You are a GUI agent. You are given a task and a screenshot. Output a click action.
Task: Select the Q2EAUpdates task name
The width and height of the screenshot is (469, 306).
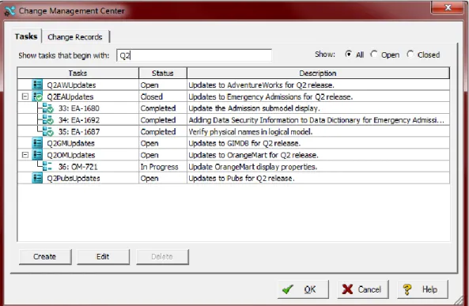tap(70, 96)
